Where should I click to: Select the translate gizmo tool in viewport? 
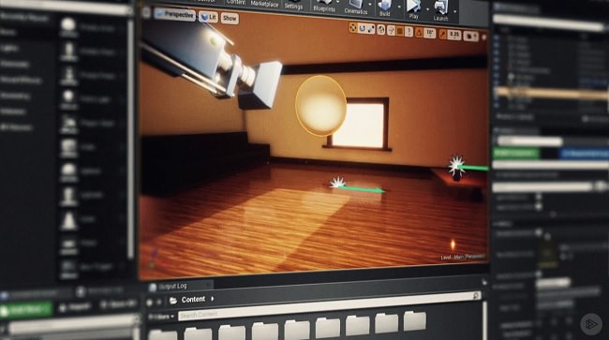[353, 27]
